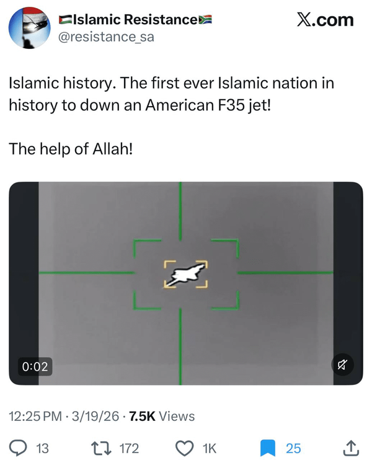Image resolution: width=372 pixels, height=460 pixels.
Task: Click the X.com logo
Action: (325, 20)
